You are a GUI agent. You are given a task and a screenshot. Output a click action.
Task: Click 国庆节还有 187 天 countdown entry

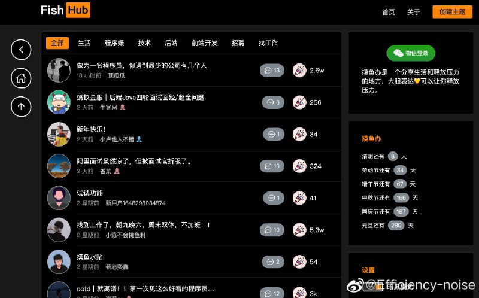click(390, 212)
